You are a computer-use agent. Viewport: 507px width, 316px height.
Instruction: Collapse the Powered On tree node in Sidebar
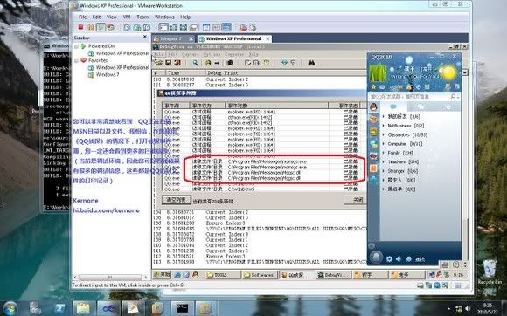(x=77, y=46)
